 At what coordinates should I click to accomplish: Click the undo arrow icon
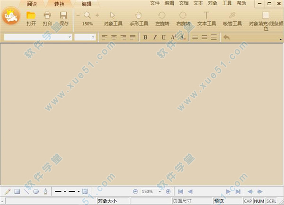(x=226, y=37)
